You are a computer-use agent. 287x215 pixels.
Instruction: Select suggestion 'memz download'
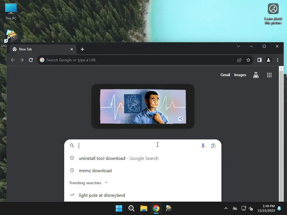pos(143,170)
